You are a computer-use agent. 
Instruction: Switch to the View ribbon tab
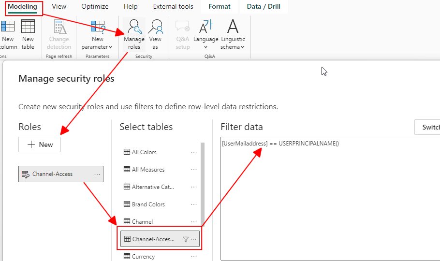tap(59, 6)
